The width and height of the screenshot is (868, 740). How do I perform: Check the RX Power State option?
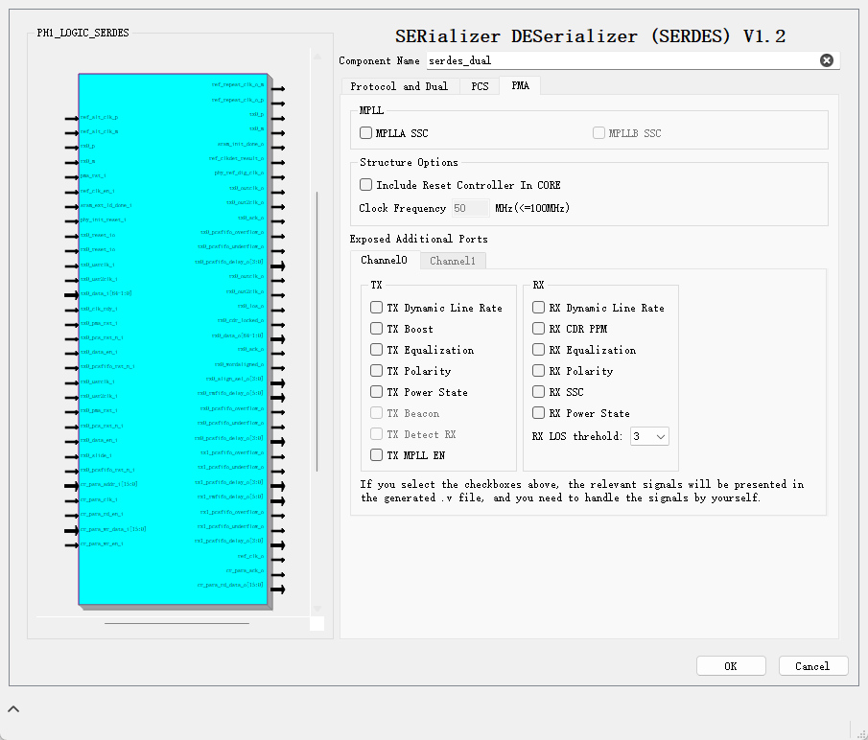[539, 412]
